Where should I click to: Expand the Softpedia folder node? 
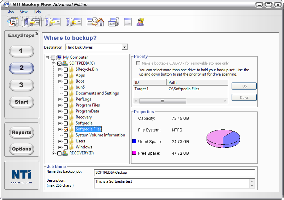[x=60, y=123]
